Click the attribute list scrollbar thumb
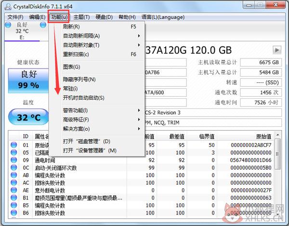 [x=277, y=154]
